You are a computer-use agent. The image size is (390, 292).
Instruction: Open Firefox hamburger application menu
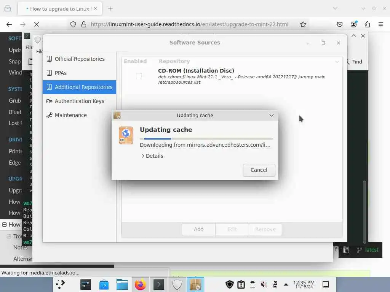coord(381,24)
